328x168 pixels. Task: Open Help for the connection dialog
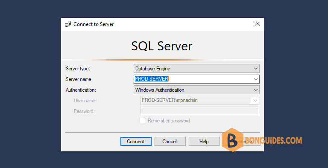click(x=204, y=142)
